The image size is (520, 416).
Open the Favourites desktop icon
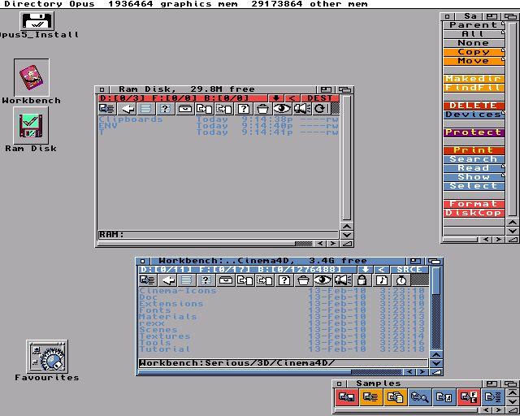[x=47, y=357]
